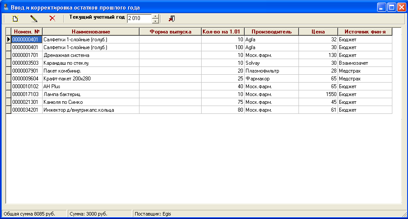Click the Производитель column header
The width and height of the screenshot is (408, 219).
pos(272,31)
